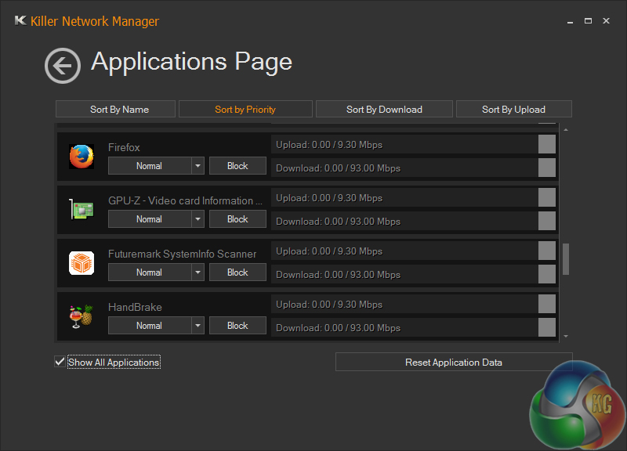Open Firefox priority dropdown
Viewport: 627px width, 451px height.
(198, 166)
